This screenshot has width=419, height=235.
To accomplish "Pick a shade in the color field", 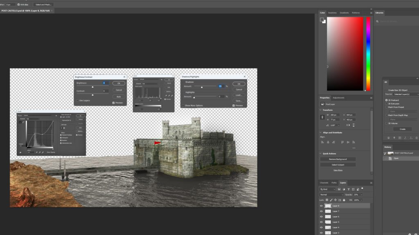I will (345, 54).
